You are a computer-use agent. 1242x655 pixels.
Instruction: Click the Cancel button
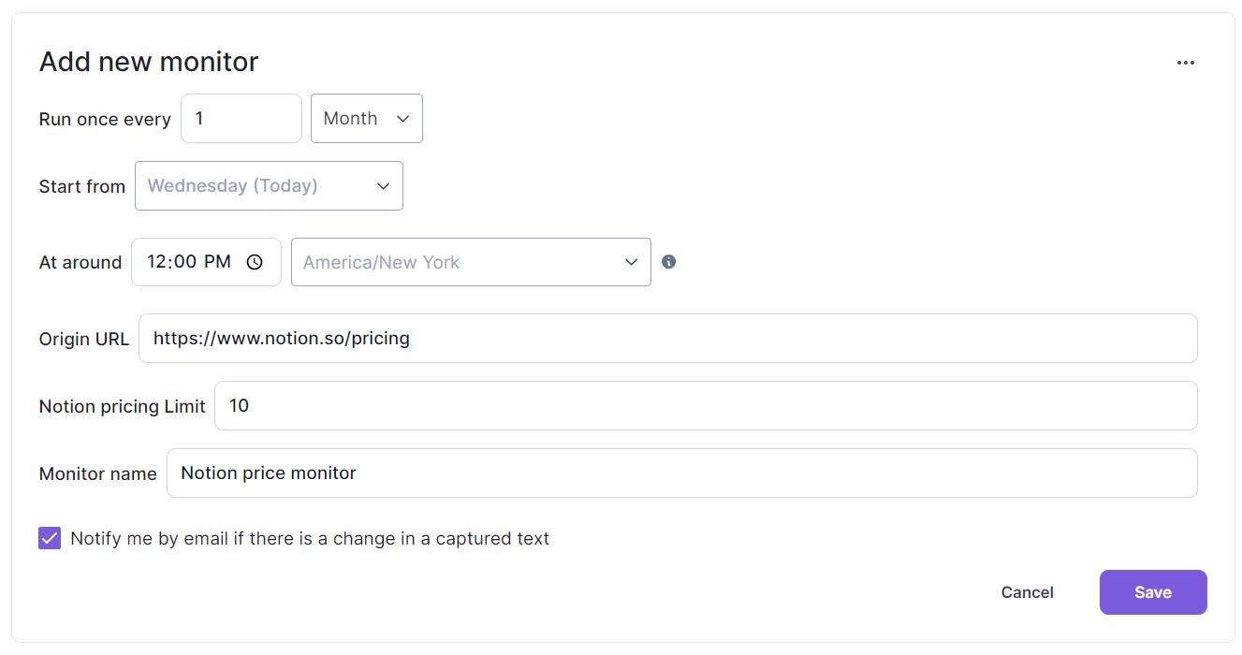tap(1027, 592)
